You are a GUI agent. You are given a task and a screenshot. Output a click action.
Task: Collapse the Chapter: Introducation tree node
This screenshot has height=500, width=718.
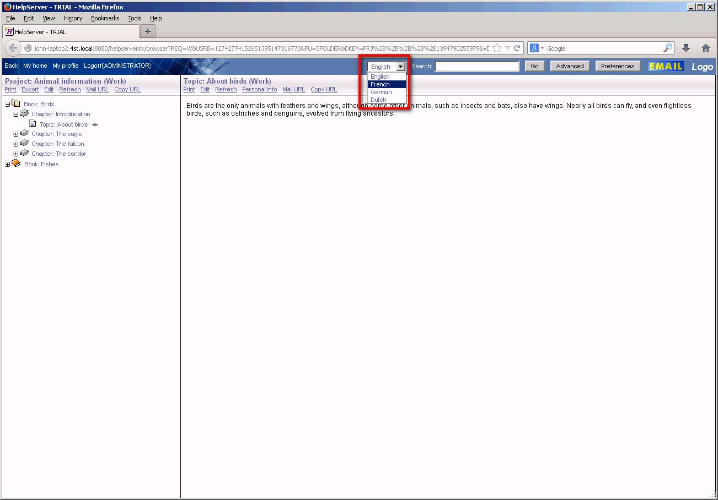tap(15, 113)
